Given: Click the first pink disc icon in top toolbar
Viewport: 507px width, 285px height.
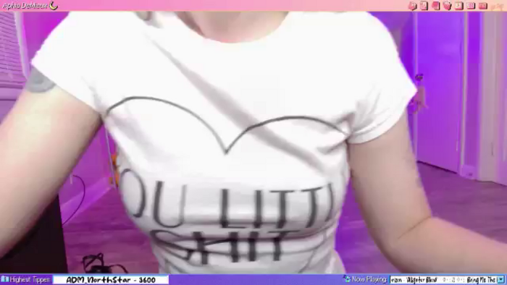Looking at the screenshot, I should tap(412, 6).
